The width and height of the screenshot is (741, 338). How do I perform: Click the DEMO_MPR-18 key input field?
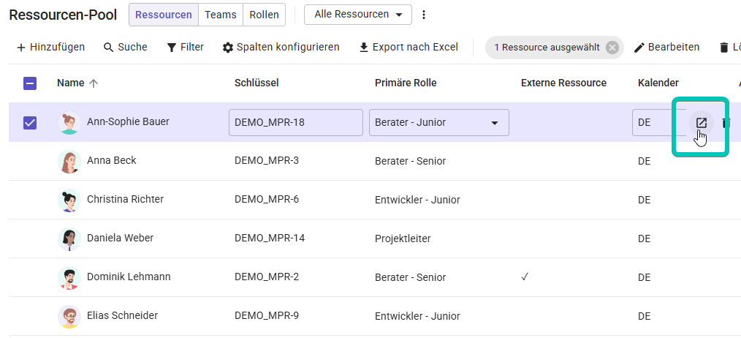pos(296,123)
